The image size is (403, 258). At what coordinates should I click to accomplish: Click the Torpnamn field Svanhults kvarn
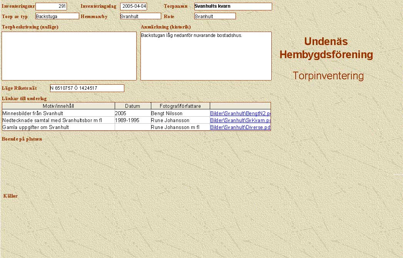[x=233, y=7]
